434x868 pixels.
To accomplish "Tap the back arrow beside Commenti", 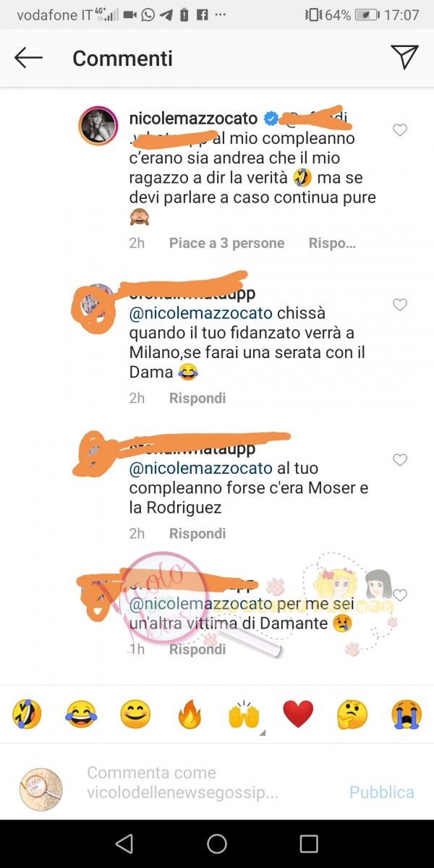I will (29, 58).
